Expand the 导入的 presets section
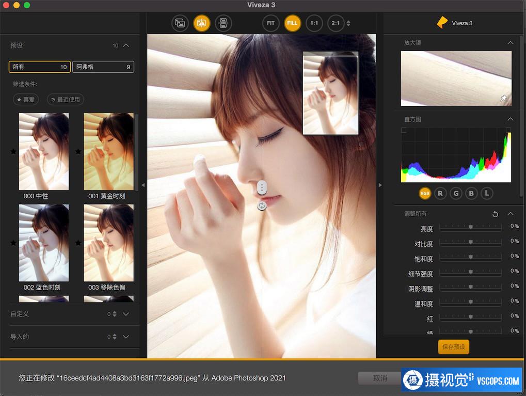 (126, 337)
